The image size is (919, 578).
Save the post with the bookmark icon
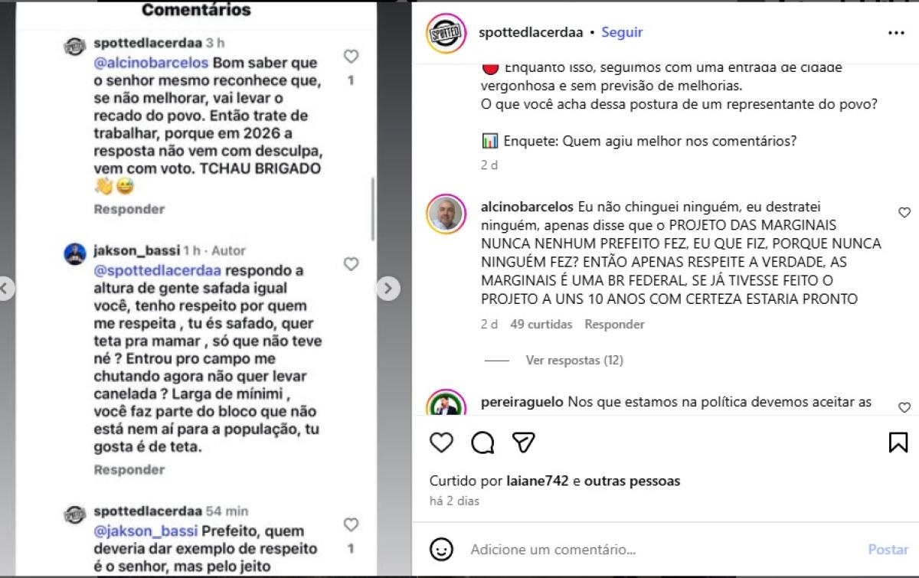point(898,442)
